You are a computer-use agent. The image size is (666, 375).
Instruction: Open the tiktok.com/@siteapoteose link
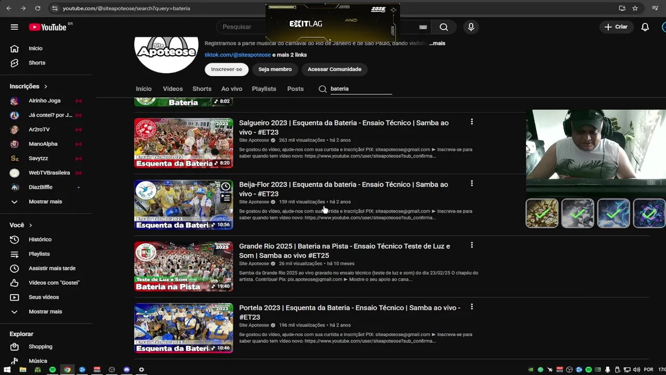[x=238, y=55]
